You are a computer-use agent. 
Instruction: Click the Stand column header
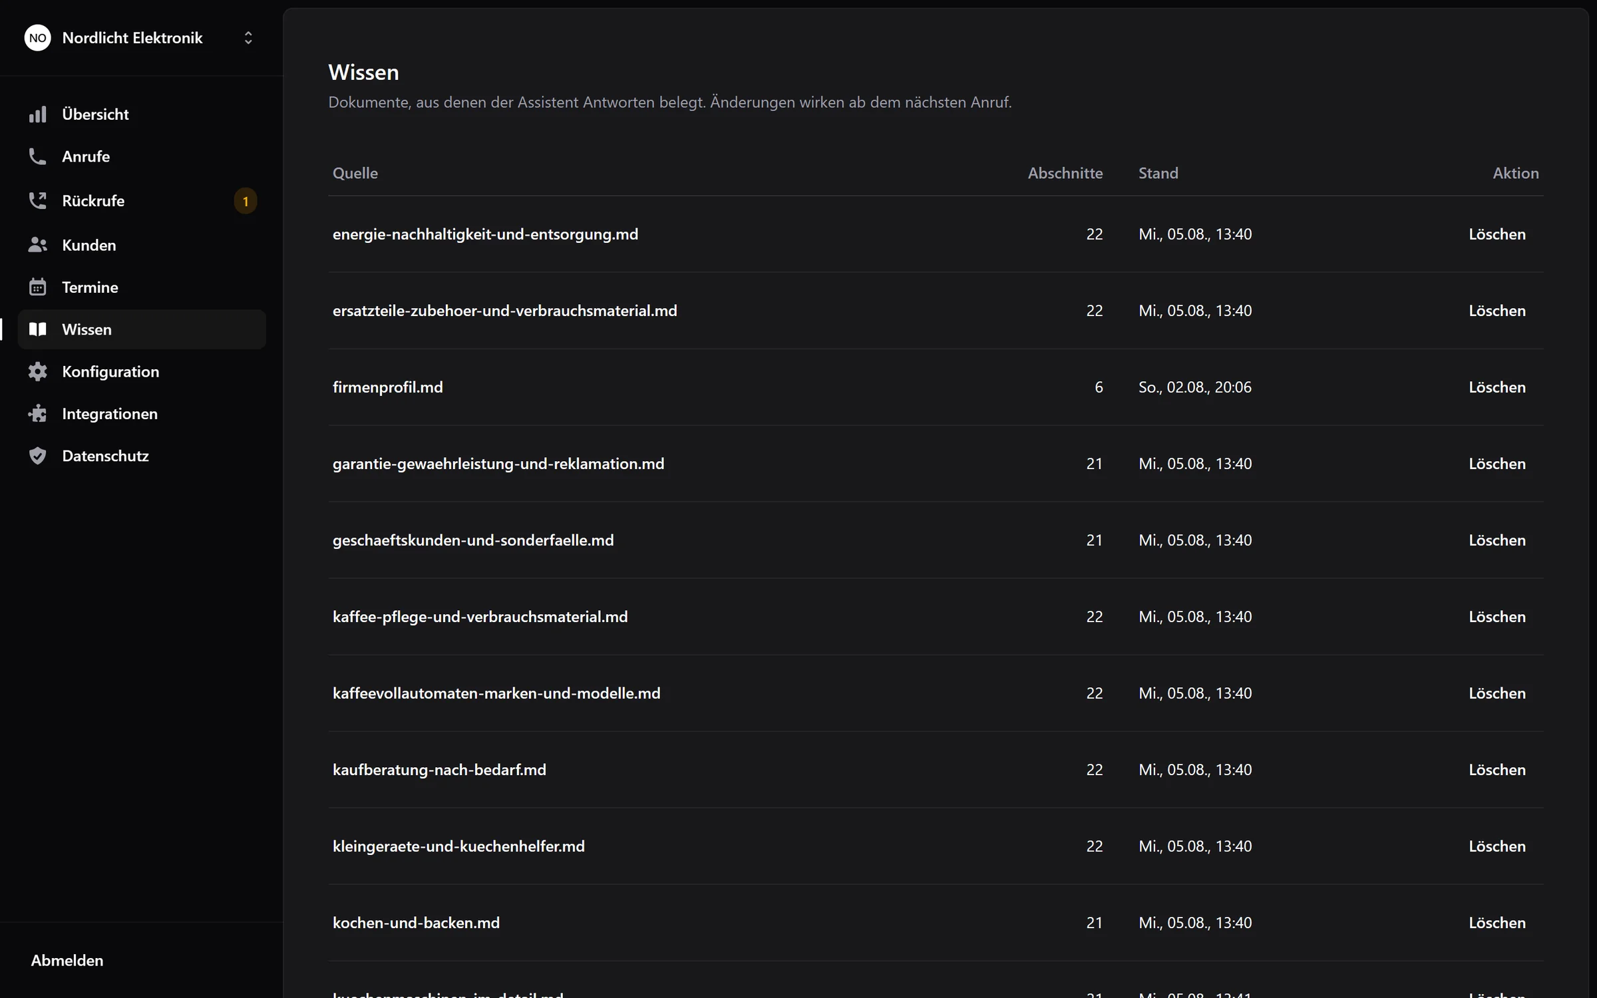[1158, 173]
